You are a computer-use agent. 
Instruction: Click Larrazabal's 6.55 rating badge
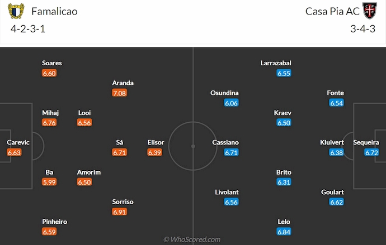[x=284, y=73]
